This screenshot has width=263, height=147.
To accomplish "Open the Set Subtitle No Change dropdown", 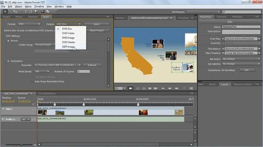I will (x=241, y=64).
